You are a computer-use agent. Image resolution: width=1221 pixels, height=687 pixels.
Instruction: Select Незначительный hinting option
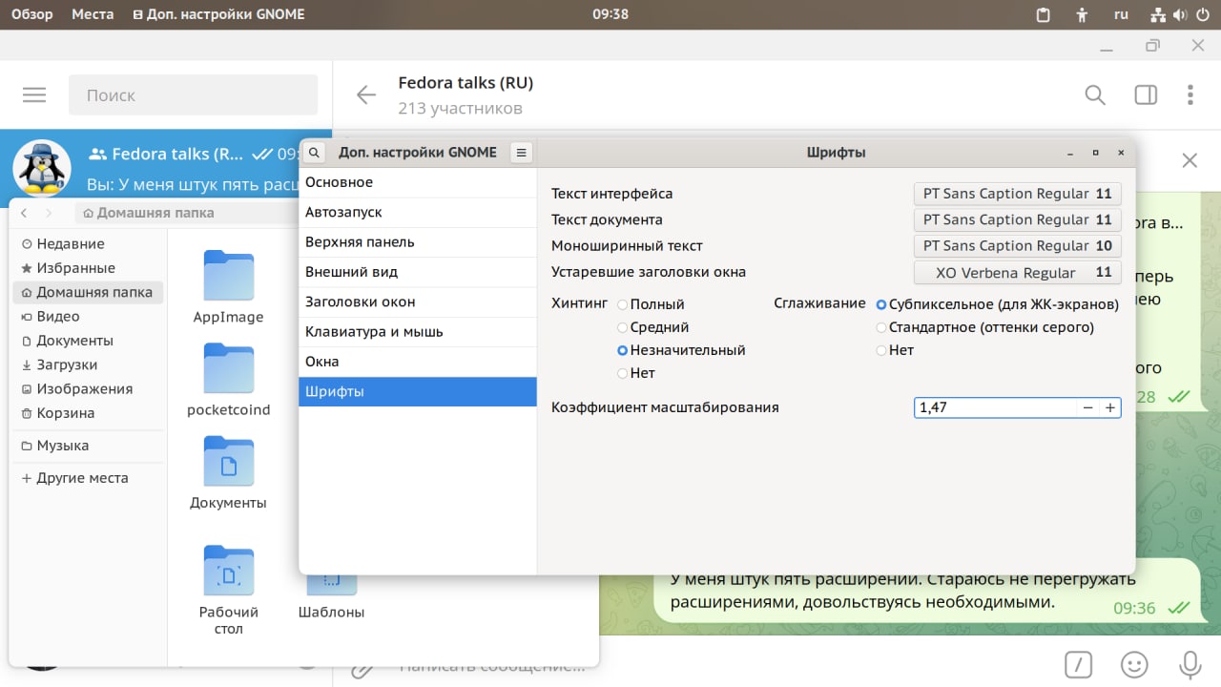coord(681,350)
